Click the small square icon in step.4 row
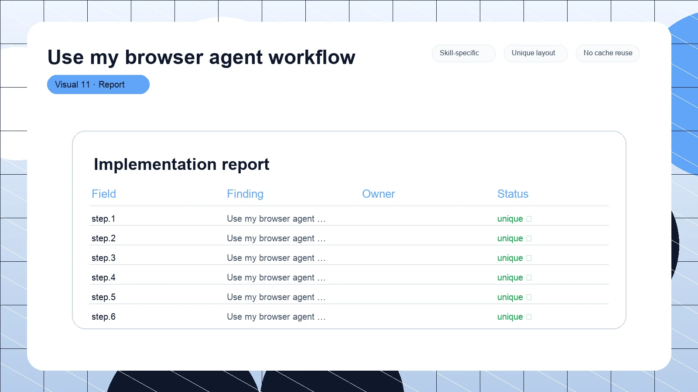This screenshot has height=392, width=698. tap(529, 278)
